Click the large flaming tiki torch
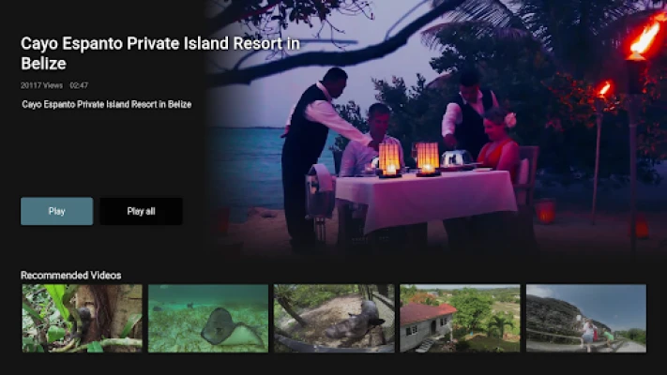Image resolution: width=667 pixels, height=375 pixels. [x=644, y=40]
